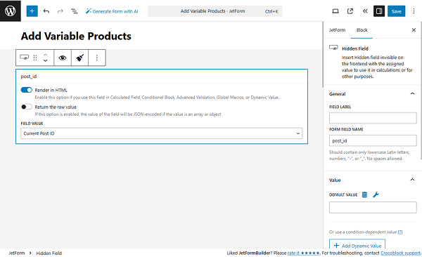Click the eye visibility toolbar button

point(63,58)
